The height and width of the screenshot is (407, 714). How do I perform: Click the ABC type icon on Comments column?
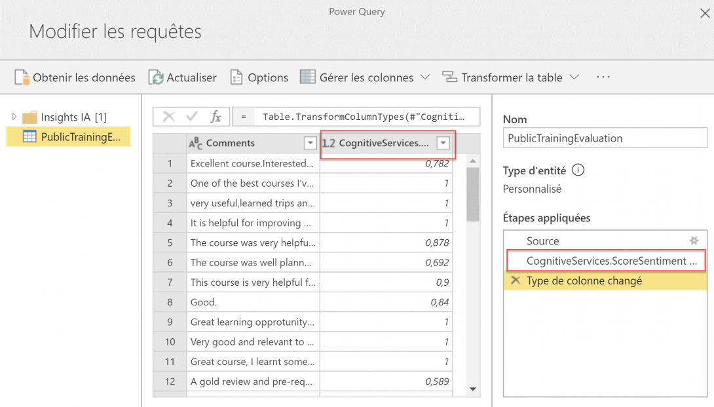tap(195, 143)
